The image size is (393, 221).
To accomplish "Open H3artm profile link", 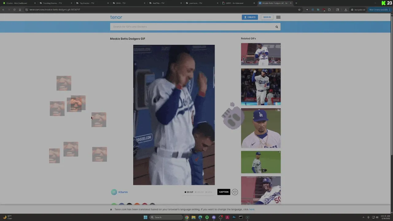I will tap(123, 192).
